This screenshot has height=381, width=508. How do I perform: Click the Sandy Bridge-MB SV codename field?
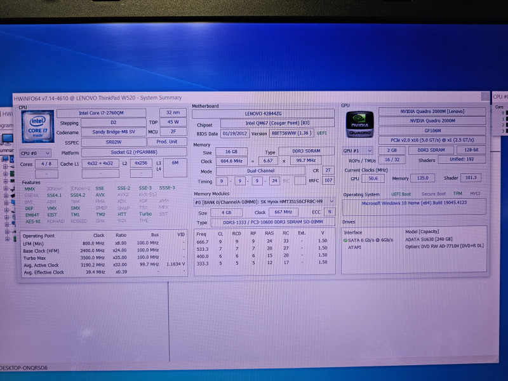(113, 132)
